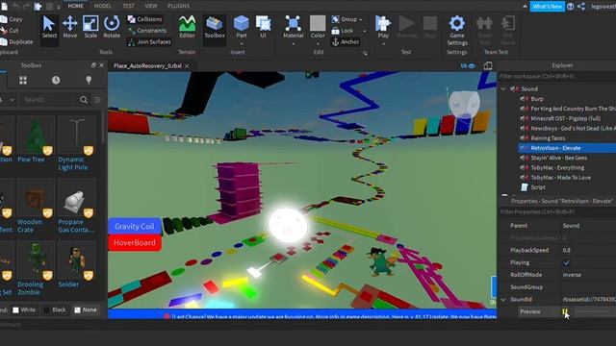Click the Cut clipboard button
Viewport: 616px width, 346px height.
click(10, 30)
